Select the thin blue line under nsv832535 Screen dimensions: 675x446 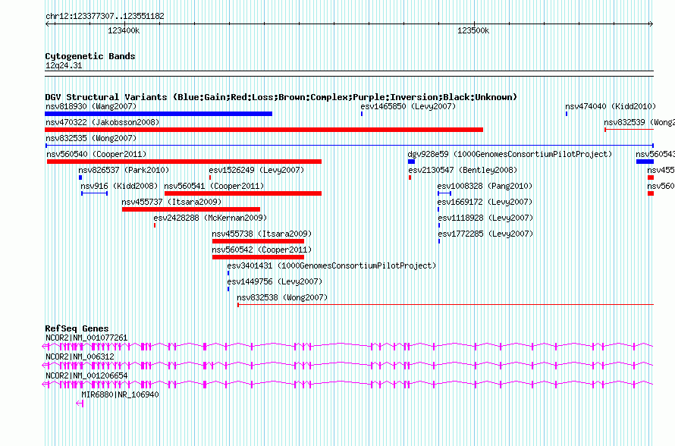[350, 146]
